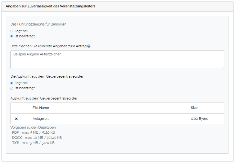Image resolution: width=235 pixels, height=163 pixels.
Task: Select the Anlage.txt file name
Action: [x=40, y=119]
